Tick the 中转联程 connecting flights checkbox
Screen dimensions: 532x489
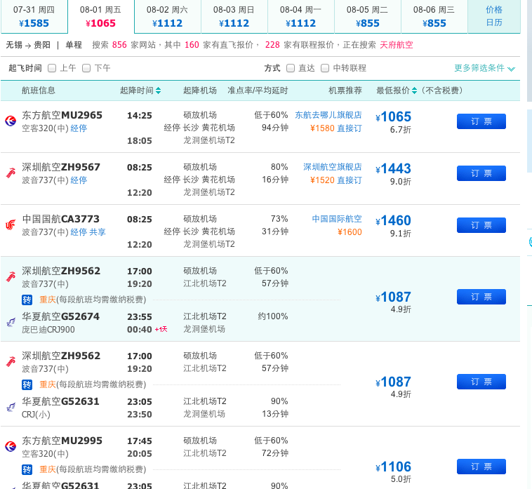pyautogui.click(x=325, y=68)
